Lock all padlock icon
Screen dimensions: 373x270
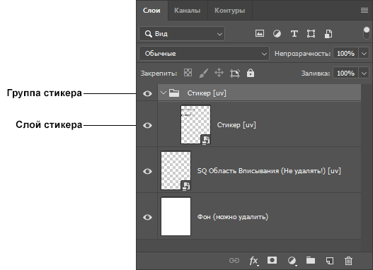click(x=251, y=73)
